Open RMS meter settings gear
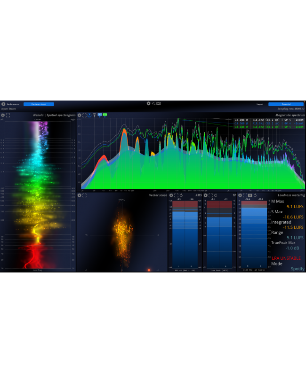This screenshot has height=373, width=306. (x=171, y=195)
